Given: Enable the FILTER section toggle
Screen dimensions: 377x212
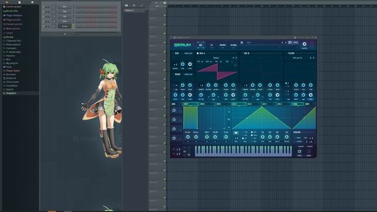Looking at the screenshot, I should pyautogui.click(x=286, y=54).
